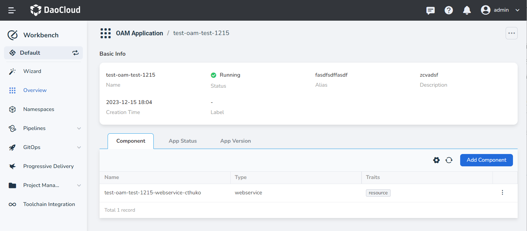Open the notifications bell
This screenshot has height=231, width=527.
467,10
